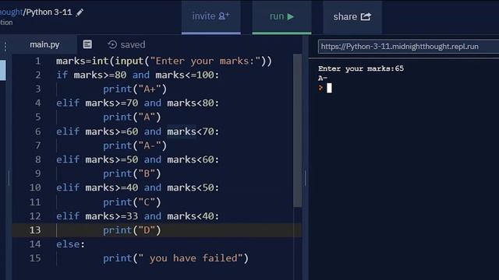Image resolution: width=499 pixels, height=280 pixels.
Task: Click the print("B") statement
Action: tap(132, 173)
